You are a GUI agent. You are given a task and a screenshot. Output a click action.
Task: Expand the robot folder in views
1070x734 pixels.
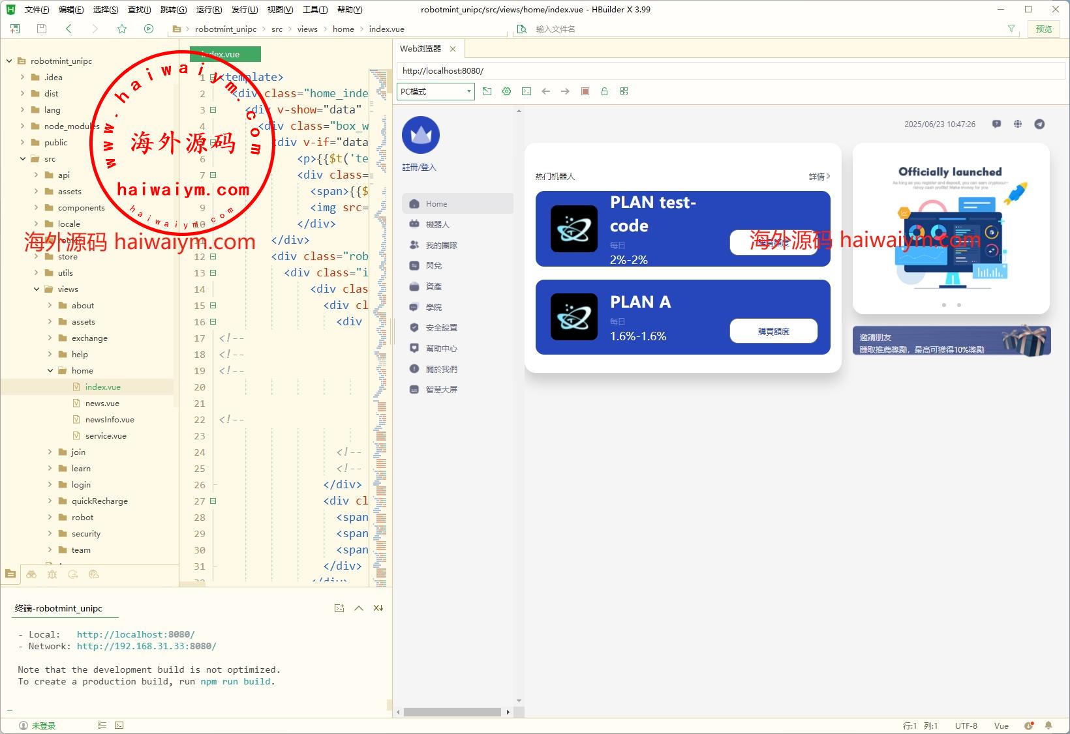[50, 518]
